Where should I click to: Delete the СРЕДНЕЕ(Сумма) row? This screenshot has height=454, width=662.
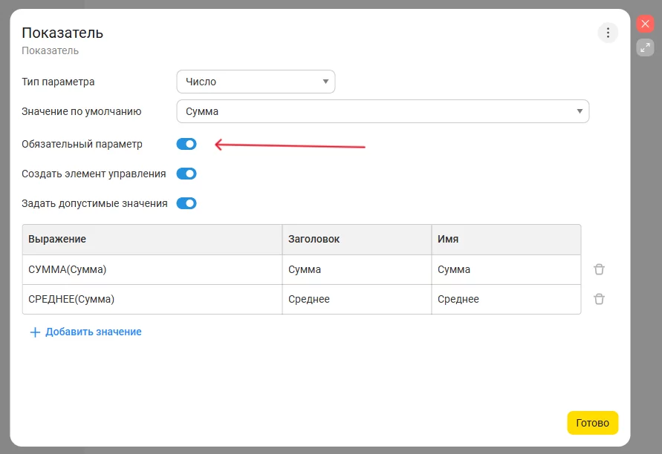[599, 299]
